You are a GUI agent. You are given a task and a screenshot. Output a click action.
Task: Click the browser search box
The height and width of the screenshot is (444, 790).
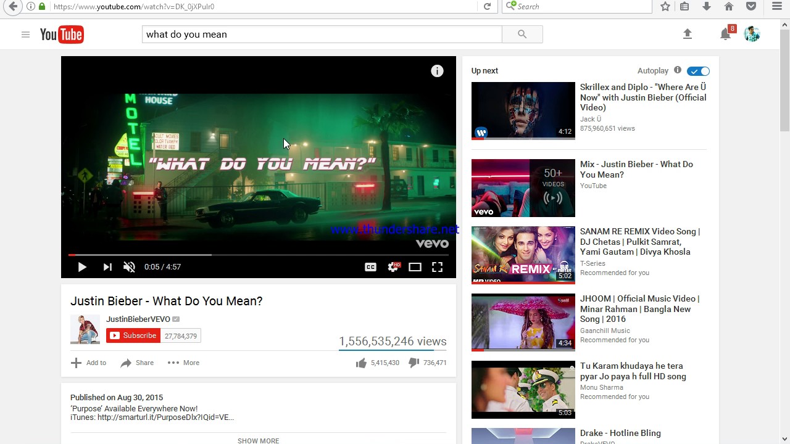[x=578, y=6]
